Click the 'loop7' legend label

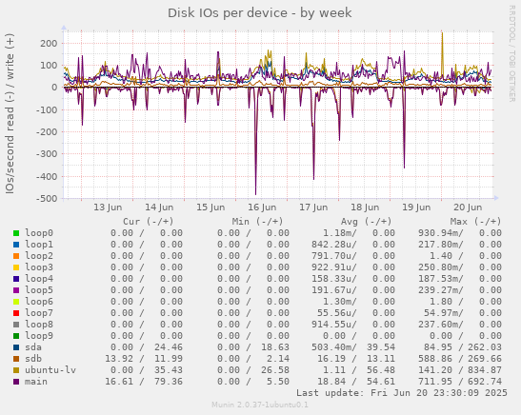pyautogui.click(x=39, y=313)
